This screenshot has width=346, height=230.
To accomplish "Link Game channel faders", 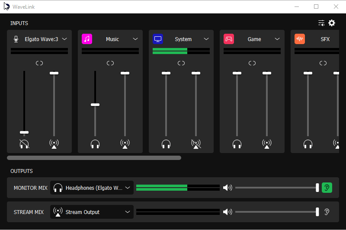I will [252, 63].
